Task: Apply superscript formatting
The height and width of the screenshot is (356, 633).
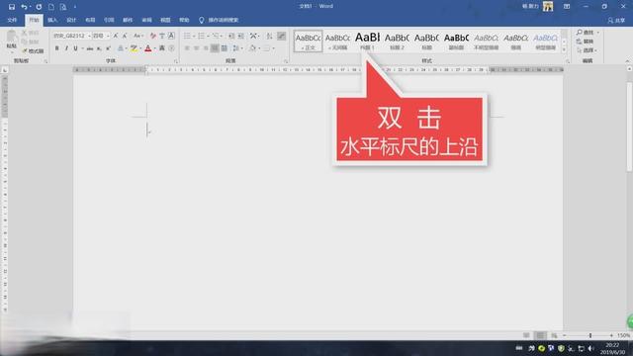Action: 108,48
